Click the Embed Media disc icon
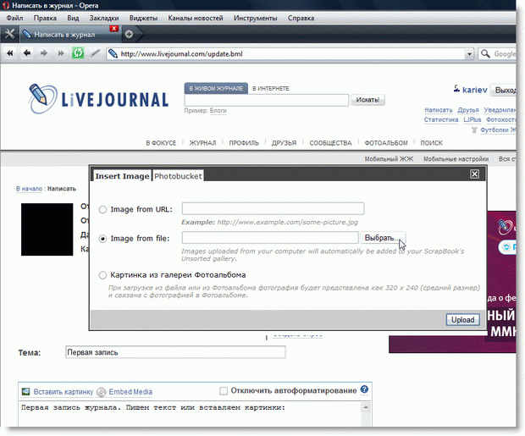 click(x=101, y=392)
